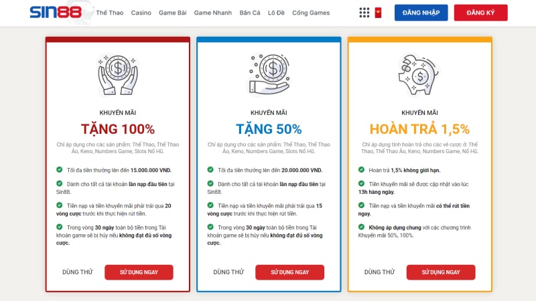
Task: Click the ĐĂNG NHẬP button
Action: tap(421, 13)
